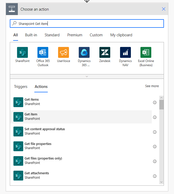This screenshot has height=194, width=174.
Task: Choose Get files (properties only) action
Action: pyautogui.click(x=81, y=161)
